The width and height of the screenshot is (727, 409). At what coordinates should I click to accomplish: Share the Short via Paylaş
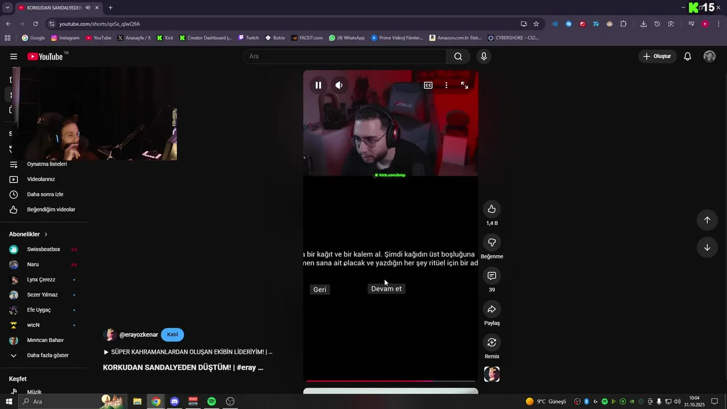(492, 309)
